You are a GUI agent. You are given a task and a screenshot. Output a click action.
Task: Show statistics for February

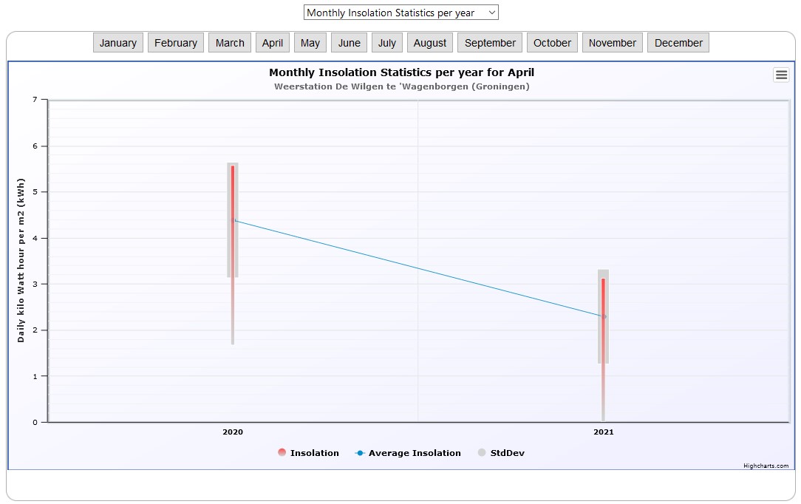176,43
